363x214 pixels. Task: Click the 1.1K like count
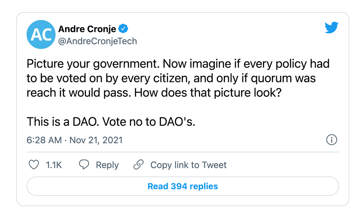(54, 165)
